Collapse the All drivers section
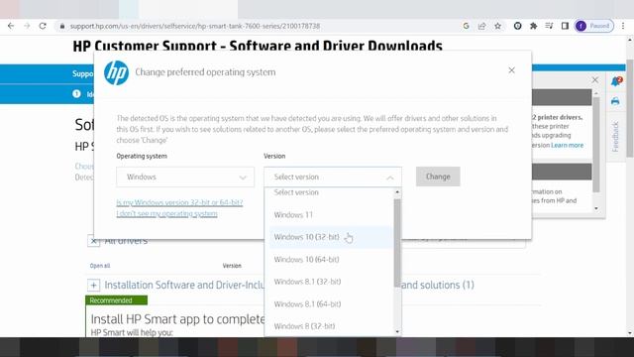Screen dimensions: 634x357 pos(93,242)
